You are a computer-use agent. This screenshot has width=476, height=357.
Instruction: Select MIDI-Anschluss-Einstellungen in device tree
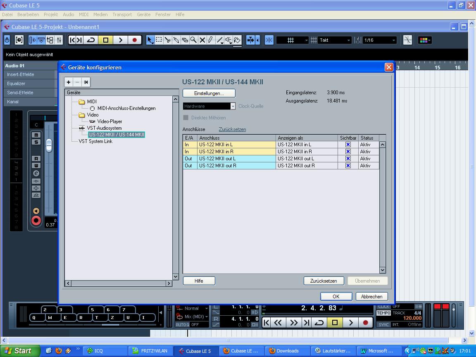coord(126,108)
